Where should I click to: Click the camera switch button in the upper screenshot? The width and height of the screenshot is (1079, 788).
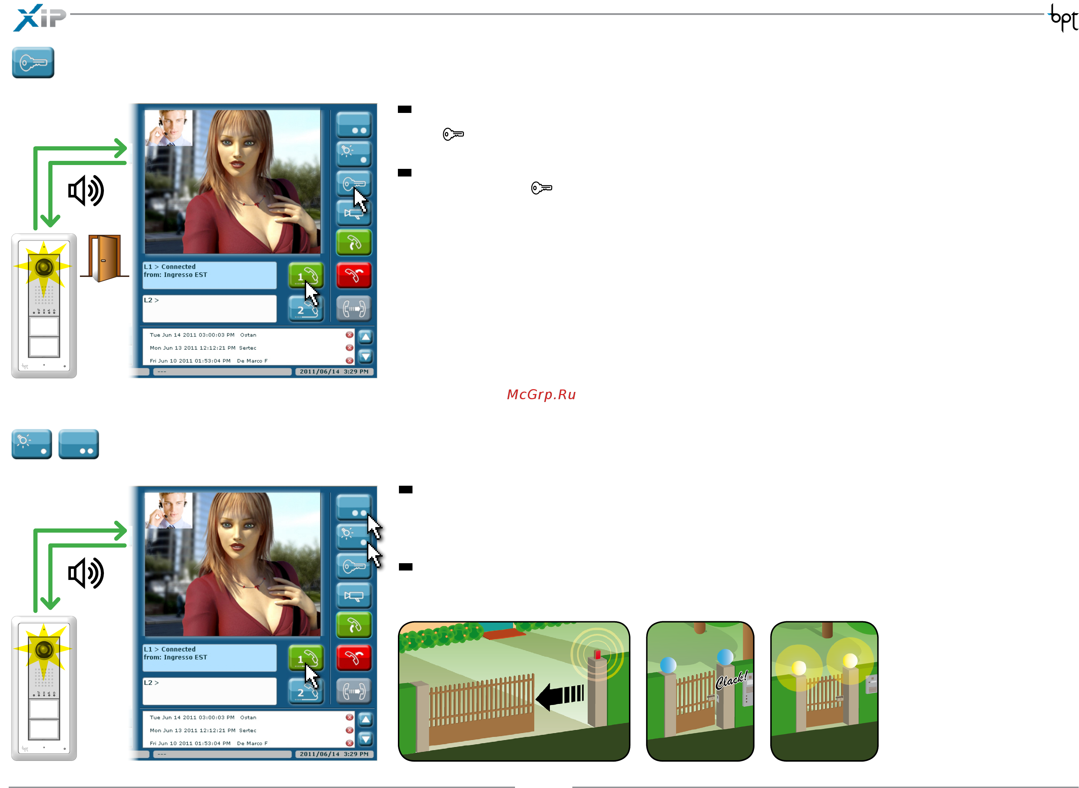coord(353,213)
